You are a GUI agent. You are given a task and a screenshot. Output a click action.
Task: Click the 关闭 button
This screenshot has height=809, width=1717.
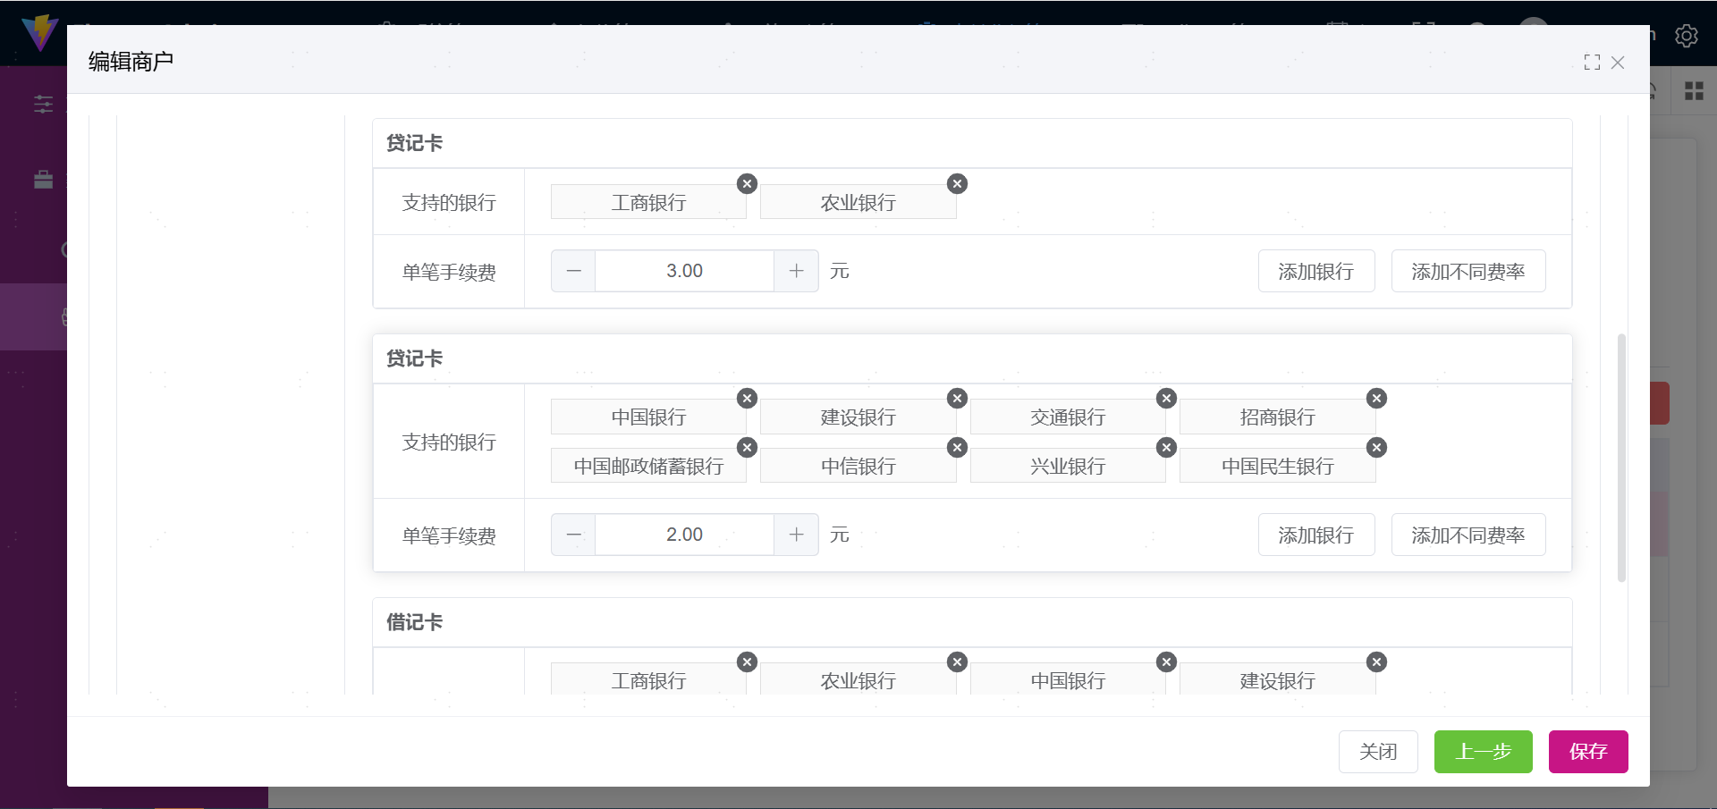click(1378, 752)
